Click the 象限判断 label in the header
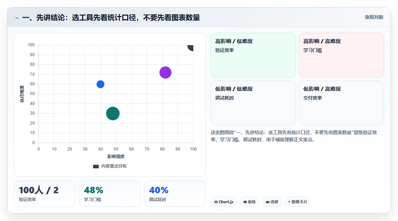 click(x=374, y=17)
